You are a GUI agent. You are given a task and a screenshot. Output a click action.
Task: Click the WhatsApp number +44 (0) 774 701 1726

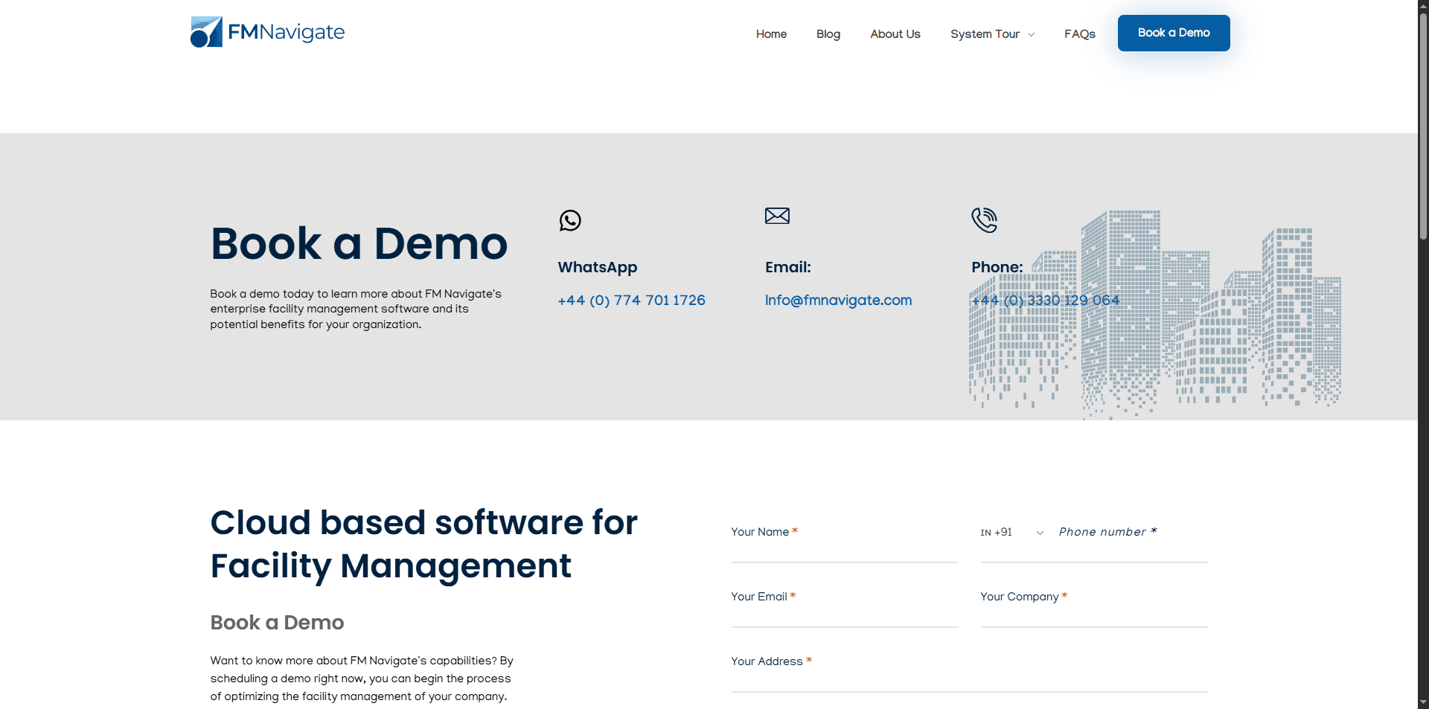[631, 301]
